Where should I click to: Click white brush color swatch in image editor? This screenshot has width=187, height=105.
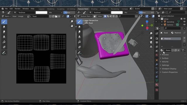pos(41,13)
